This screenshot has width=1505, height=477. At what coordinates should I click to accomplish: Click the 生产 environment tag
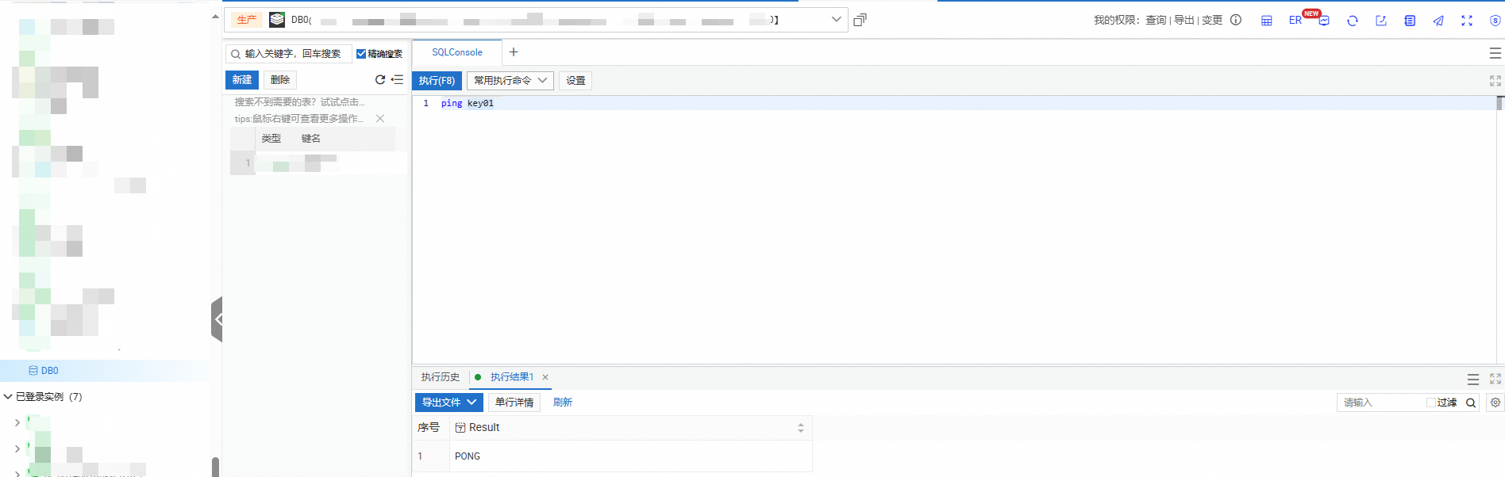(x=247, y=20)
